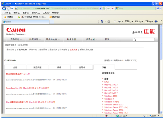Click the Home page icon
Image resolution: width=165 pixels, height=120 pixels.
click(102, 21)
